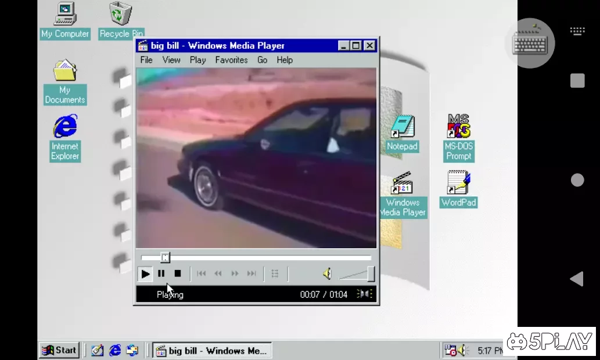Viewport: 600px width, 360px height.
Task: Open the Play menu
Action: point(197,60)
